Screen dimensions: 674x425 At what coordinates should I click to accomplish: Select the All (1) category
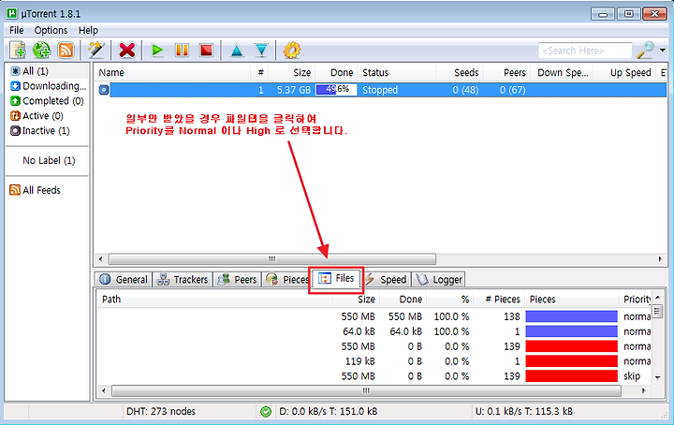click(x=48, y=71)
